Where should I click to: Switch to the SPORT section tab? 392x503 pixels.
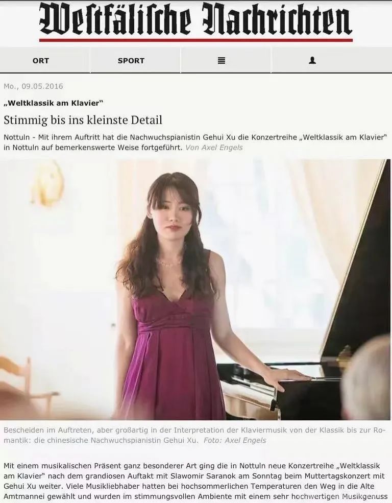pyautogui.click(x=131, y=61)
